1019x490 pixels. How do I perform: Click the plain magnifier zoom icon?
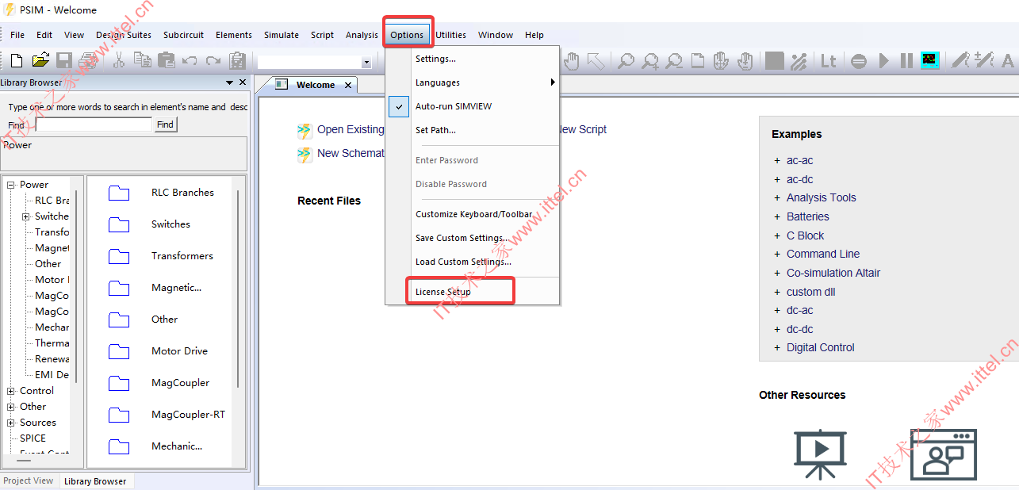626,60
